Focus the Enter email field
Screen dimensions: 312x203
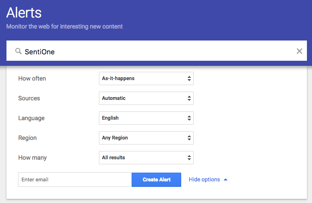[74, 180]
